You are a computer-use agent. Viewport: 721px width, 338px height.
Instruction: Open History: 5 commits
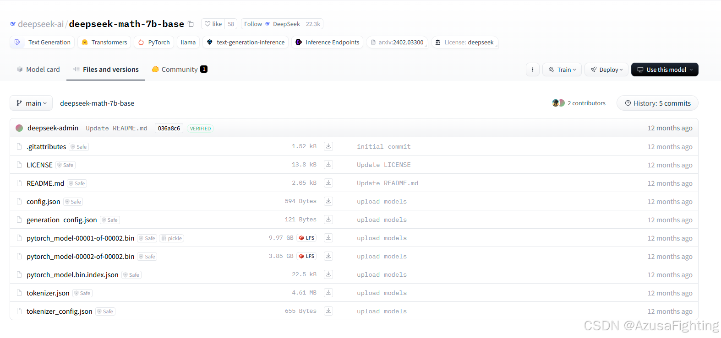[x=657, y=103]
